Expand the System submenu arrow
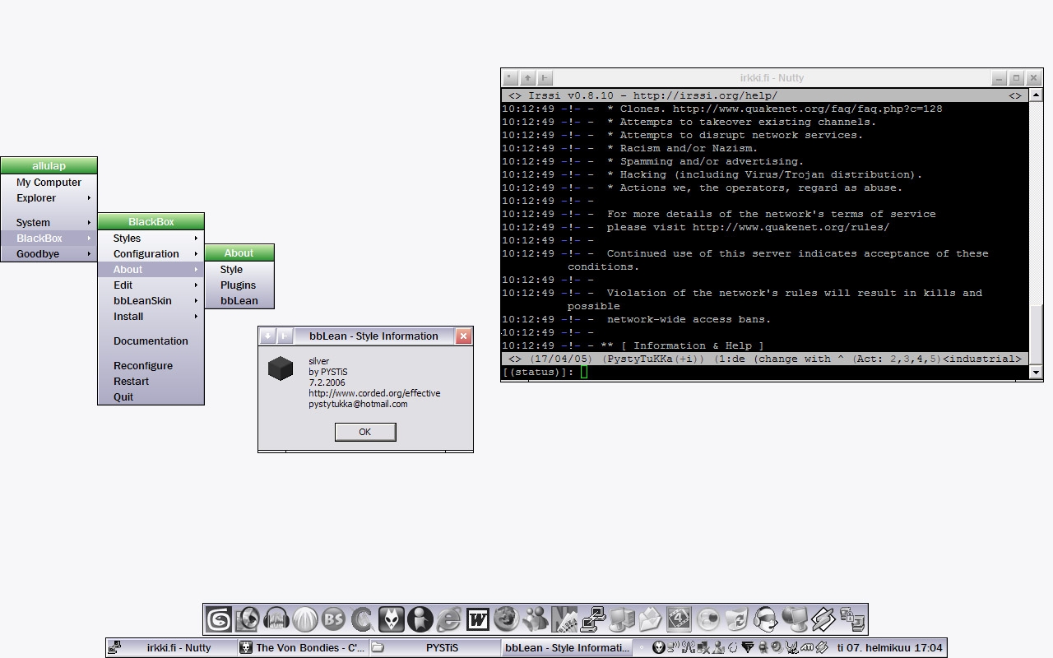The image size is (1053, 658). 89,222
